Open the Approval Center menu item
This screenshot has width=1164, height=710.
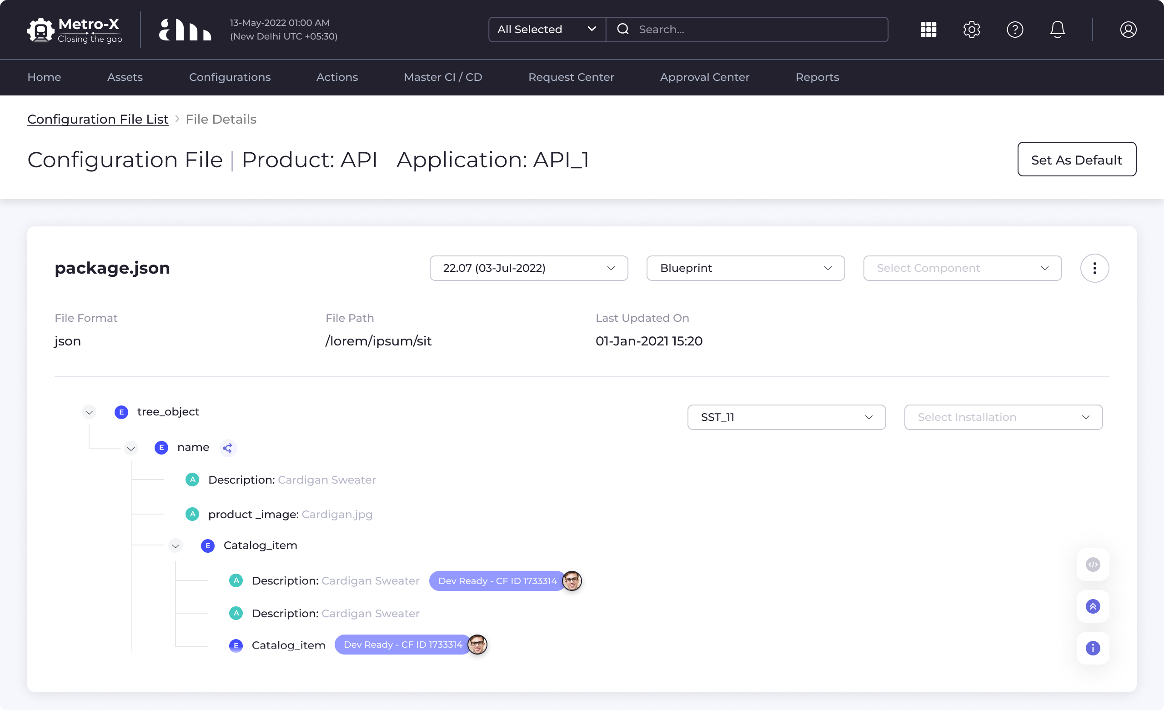[704, 77]
